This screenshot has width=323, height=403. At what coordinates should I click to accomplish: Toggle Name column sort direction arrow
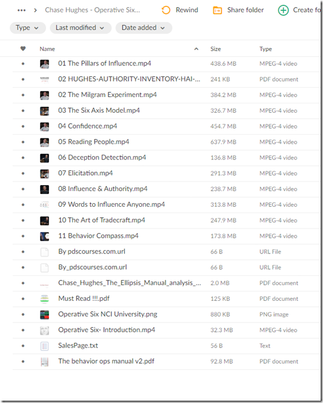pos(196,49)
